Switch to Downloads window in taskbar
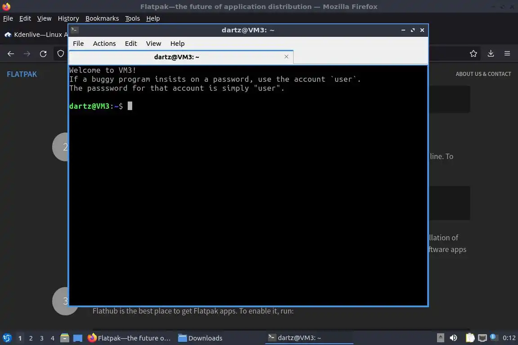Viewport: 518px width, 345px height. (200, 338)
